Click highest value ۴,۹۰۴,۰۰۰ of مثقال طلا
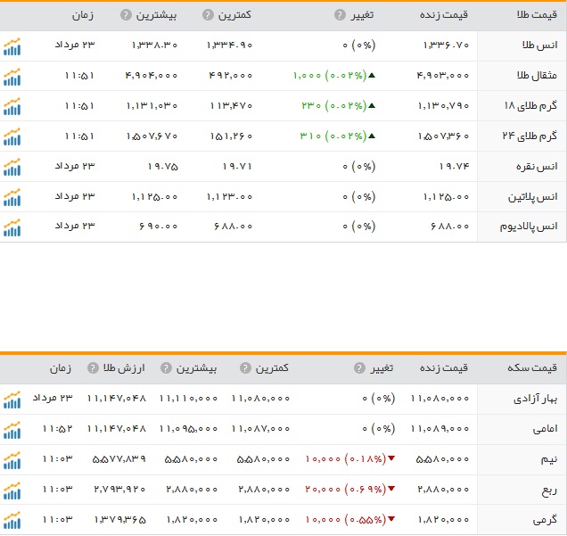Image resolution: width=567 pixels, height=536 pixels. [152, 75]
